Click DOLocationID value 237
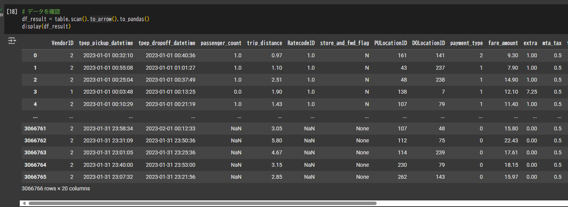568x207 pixels. pos(440,68)
